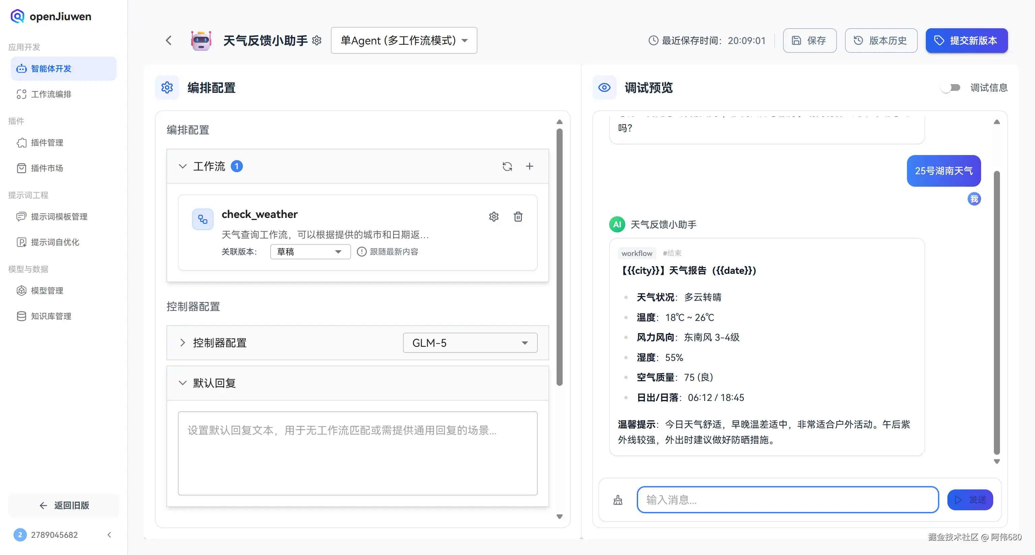This screenshot has height=555, width=1035.
Task: Click the clear conversation broom icon
Action: coord(618,499)
